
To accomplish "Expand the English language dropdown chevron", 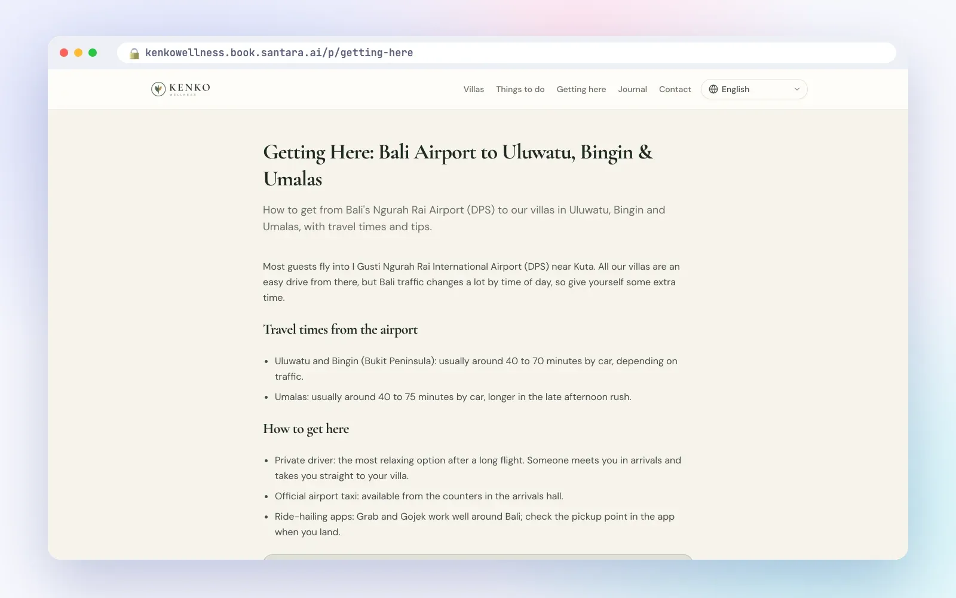I will [796, 89].
